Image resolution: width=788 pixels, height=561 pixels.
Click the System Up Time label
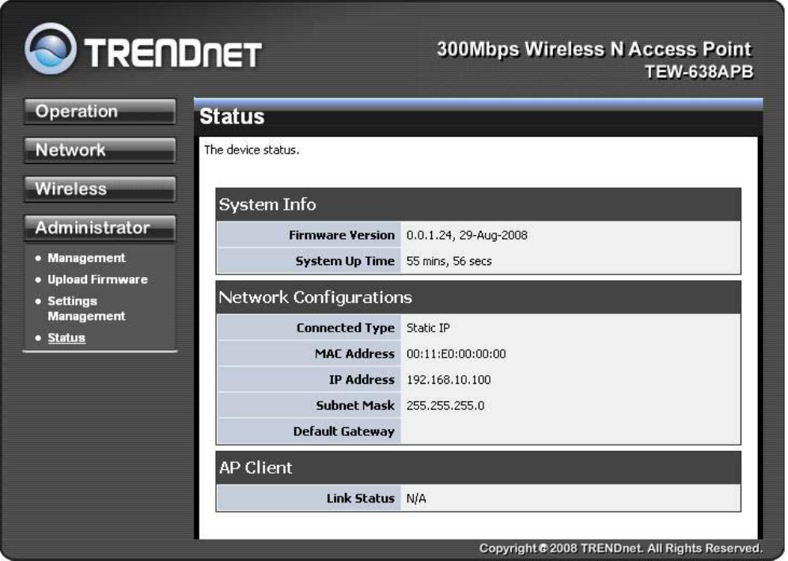click(x=345, y=261)
